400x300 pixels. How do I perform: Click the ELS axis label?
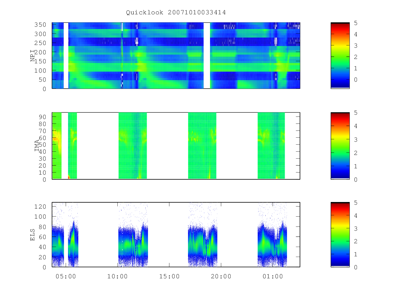coord(33,235)
